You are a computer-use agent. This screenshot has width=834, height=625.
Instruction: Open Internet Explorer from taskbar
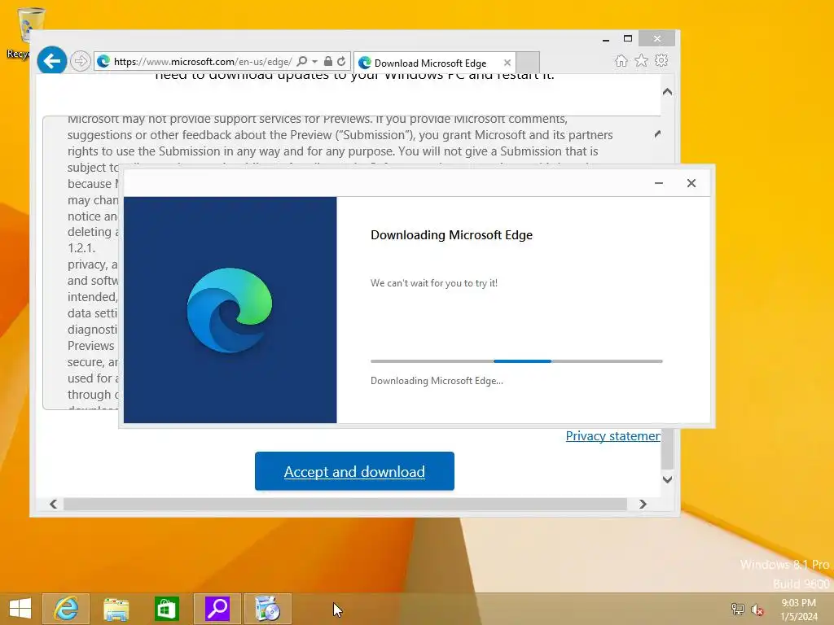click(66, 609)
